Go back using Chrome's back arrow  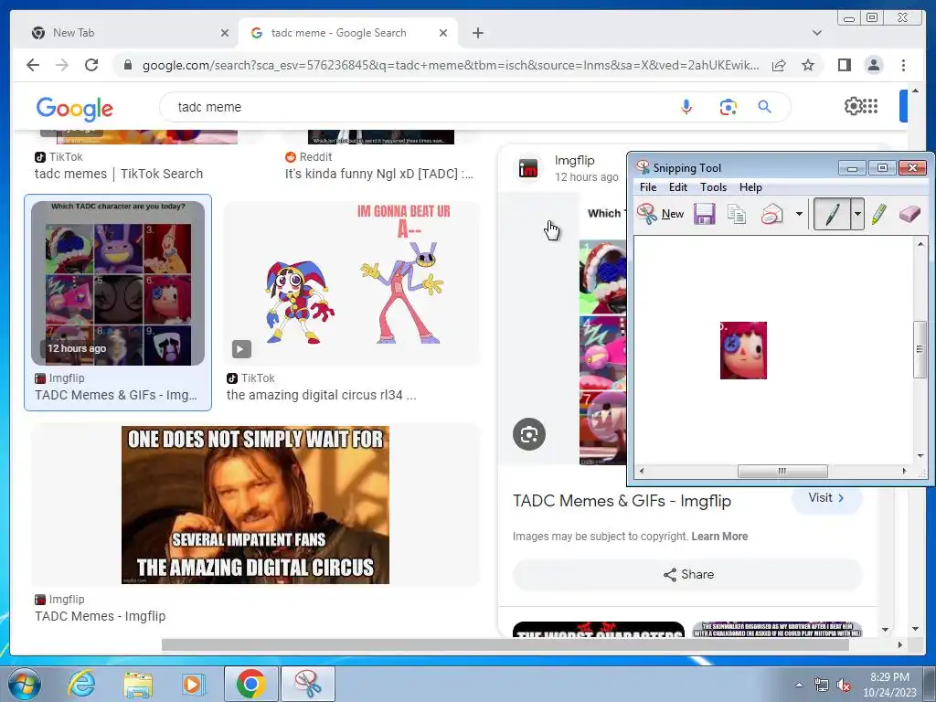[33, 65]
